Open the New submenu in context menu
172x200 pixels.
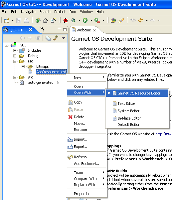coord(86,77)
